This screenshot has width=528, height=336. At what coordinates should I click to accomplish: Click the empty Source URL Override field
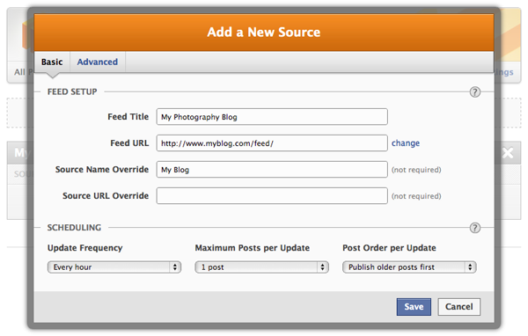(x=272, y=196)
